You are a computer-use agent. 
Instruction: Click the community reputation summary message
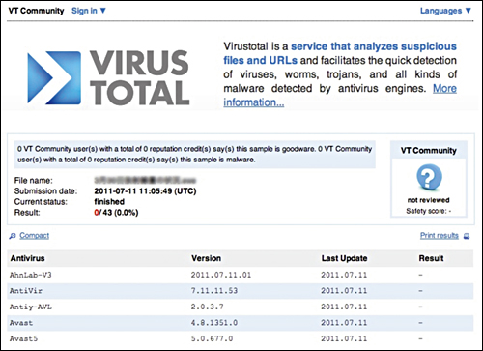pos(195,154)
